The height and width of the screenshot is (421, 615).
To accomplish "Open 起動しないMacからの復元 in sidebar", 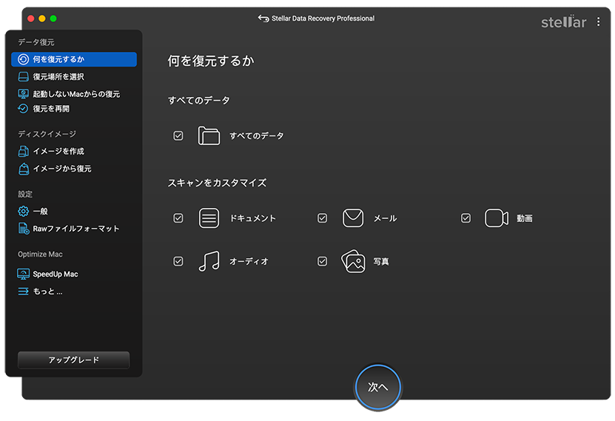I will coord(75,94).
